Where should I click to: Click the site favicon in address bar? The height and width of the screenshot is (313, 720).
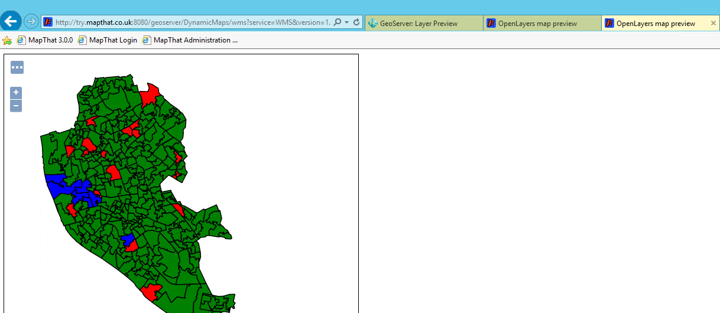pos(48,22)
